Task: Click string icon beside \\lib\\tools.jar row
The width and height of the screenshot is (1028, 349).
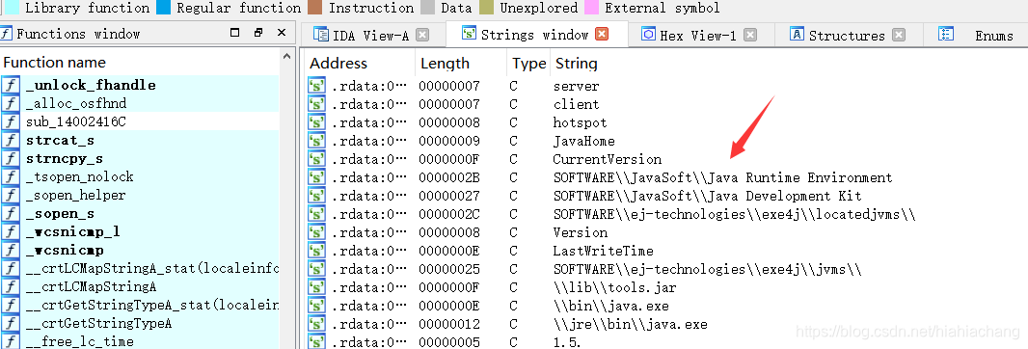Action: [x=317, y=288]
